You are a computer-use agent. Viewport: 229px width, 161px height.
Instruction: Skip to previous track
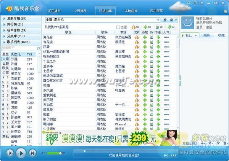[10, 153]
